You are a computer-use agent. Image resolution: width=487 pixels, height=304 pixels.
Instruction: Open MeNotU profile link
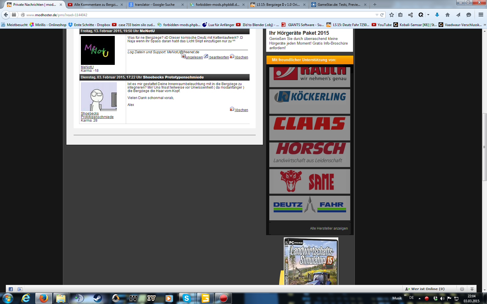[x=87, y=67]
